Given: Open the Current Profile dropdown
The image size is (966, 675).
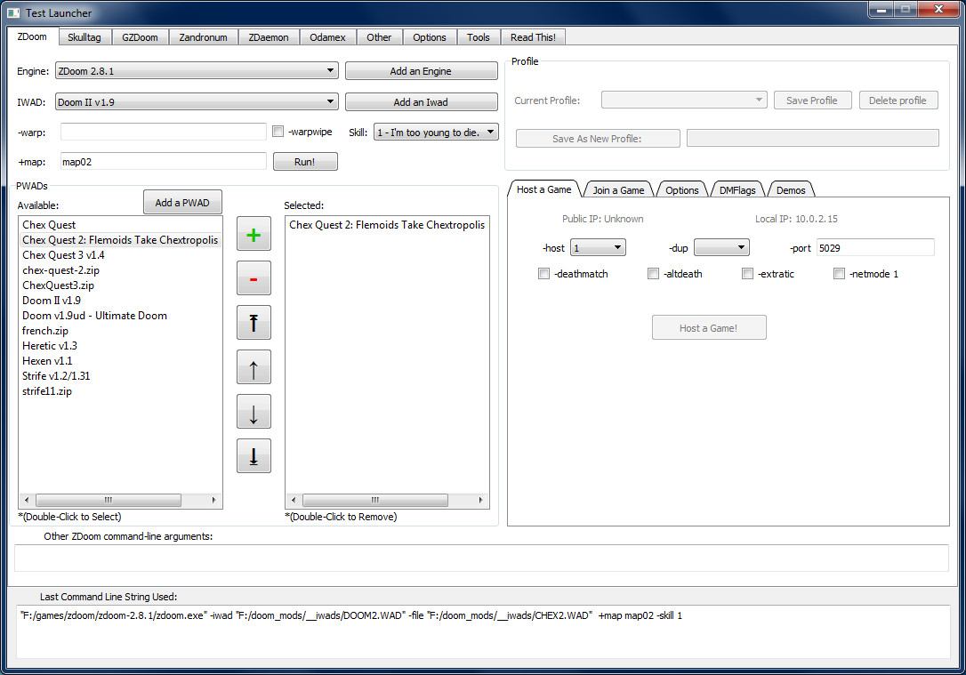Looking at the screenshot, I should (684, 100).
